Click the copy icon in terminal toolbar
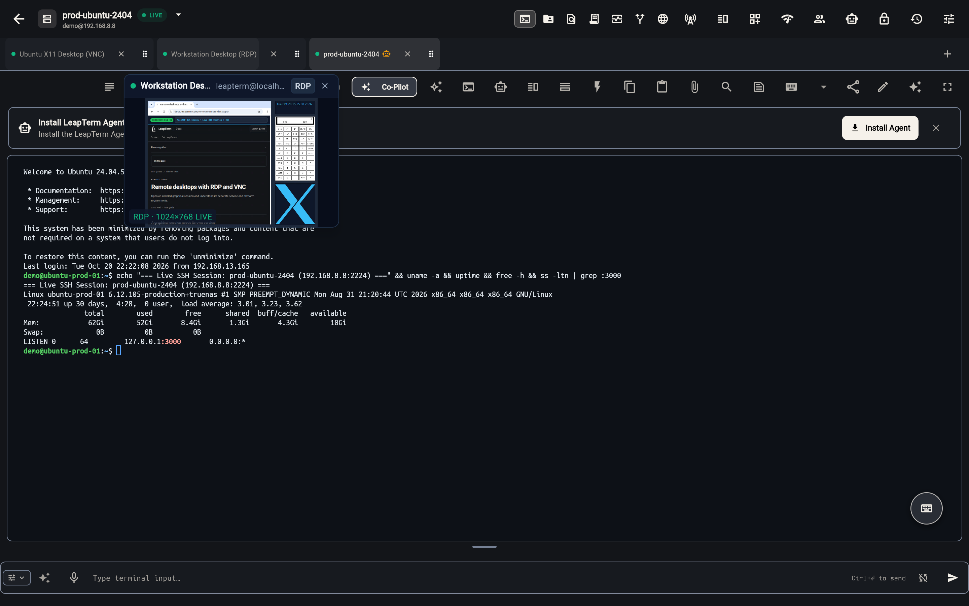Viewport: 969px width, 606px height. 630,87
